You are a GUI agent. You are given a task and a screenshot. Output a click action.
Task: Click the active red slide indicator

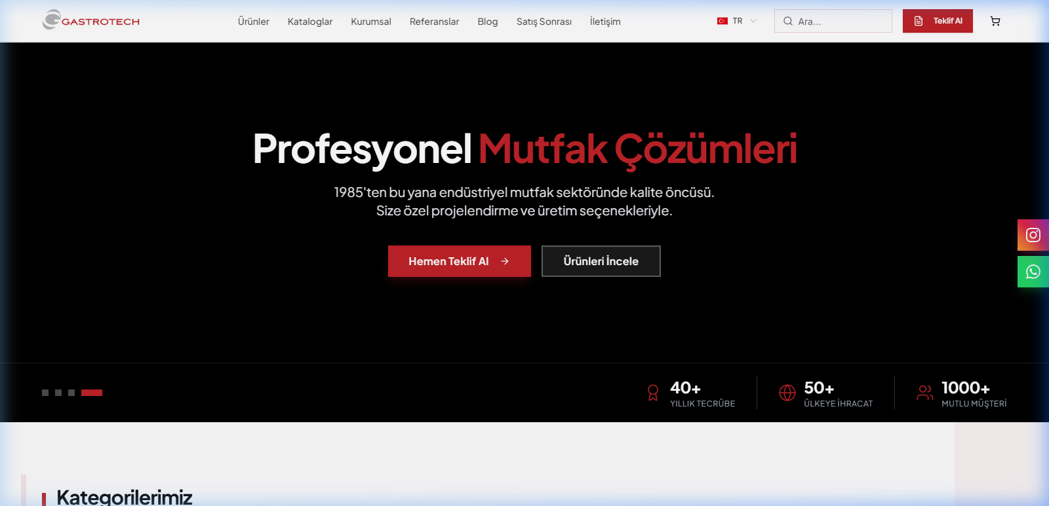[92, 393]
